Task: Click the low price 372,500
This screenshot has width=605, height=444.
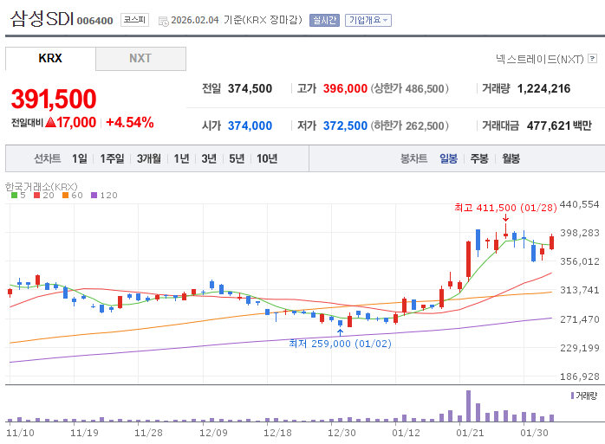Action: coord(345,125)
